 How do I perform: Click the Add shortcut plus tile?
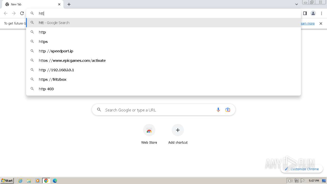click(x=178, y=134)
